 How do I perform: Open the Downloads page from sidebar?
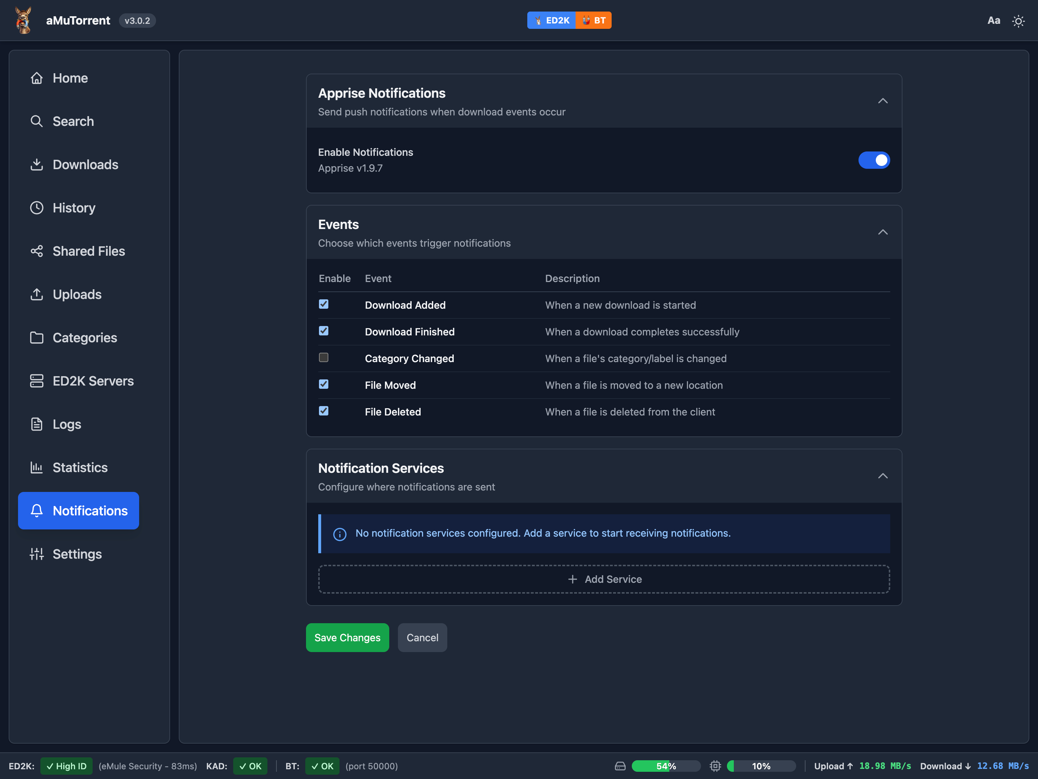tap(85, 165)
